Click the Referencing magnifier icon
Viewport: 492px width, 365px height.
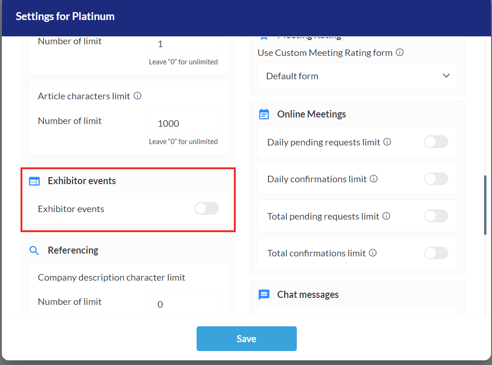(34, 250)
